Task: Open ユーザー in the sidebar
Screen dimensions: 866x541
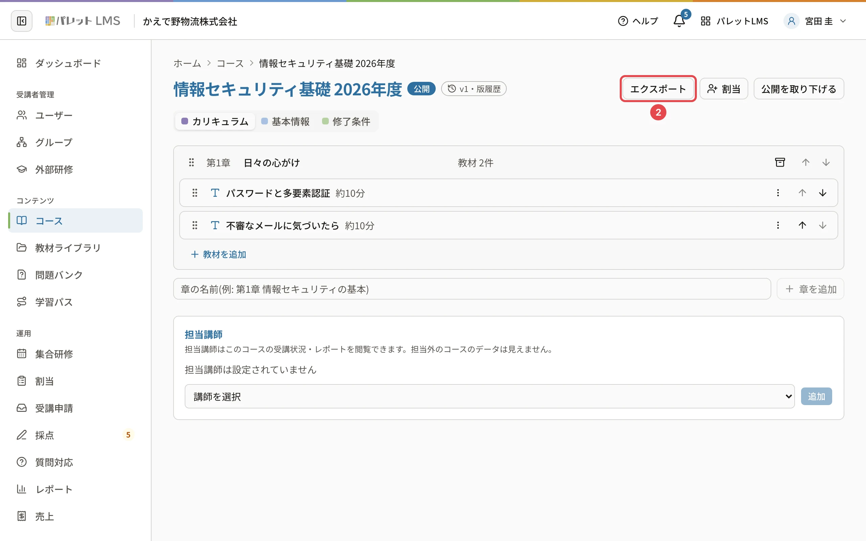Action: click(75, 115)
